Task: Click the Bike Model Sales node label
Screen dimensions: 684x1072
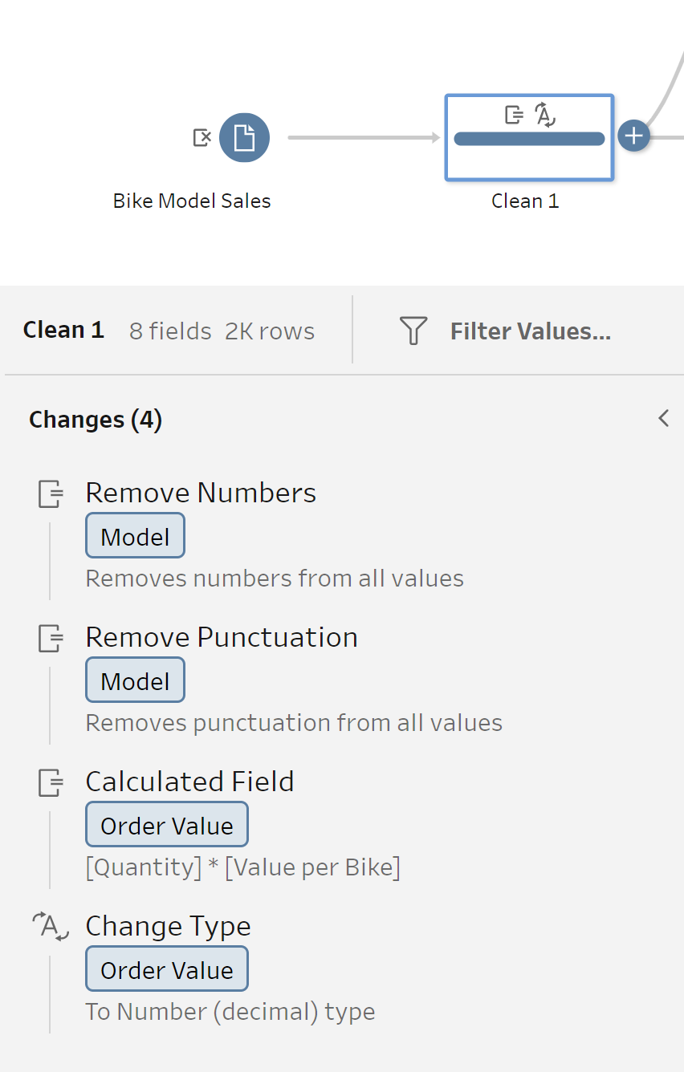Action: coord(192,201)
